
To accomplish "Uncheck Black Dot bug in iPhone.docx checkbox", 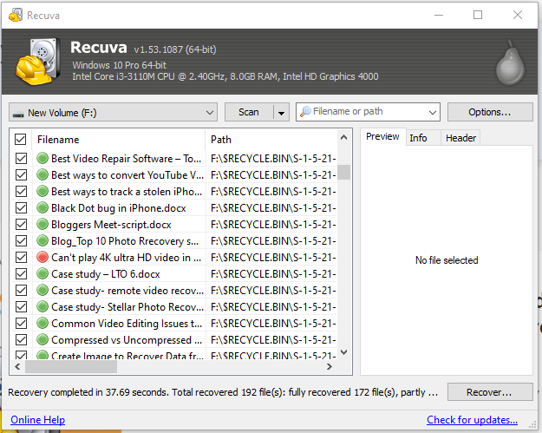I will click(x=21, y=208).
